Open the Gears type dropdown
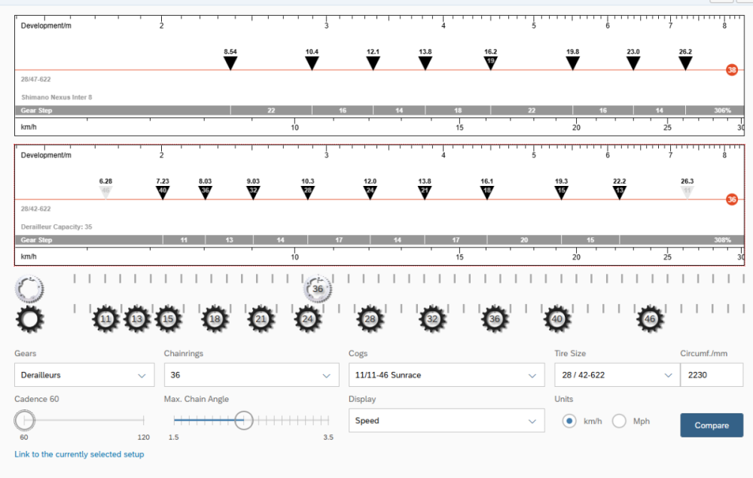Image resolution: width=753 pixels, height=478 pixels. (x=84, y=375)
